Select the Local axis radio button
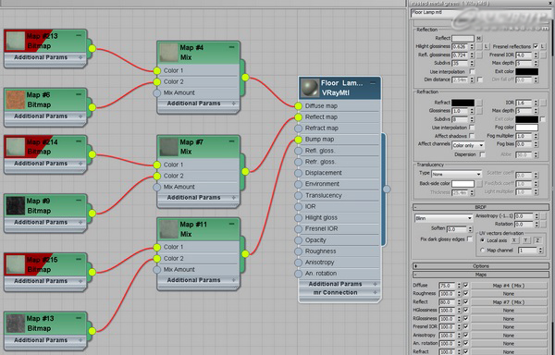The width and height of the screenshot is (555, 355). point(482,240)
